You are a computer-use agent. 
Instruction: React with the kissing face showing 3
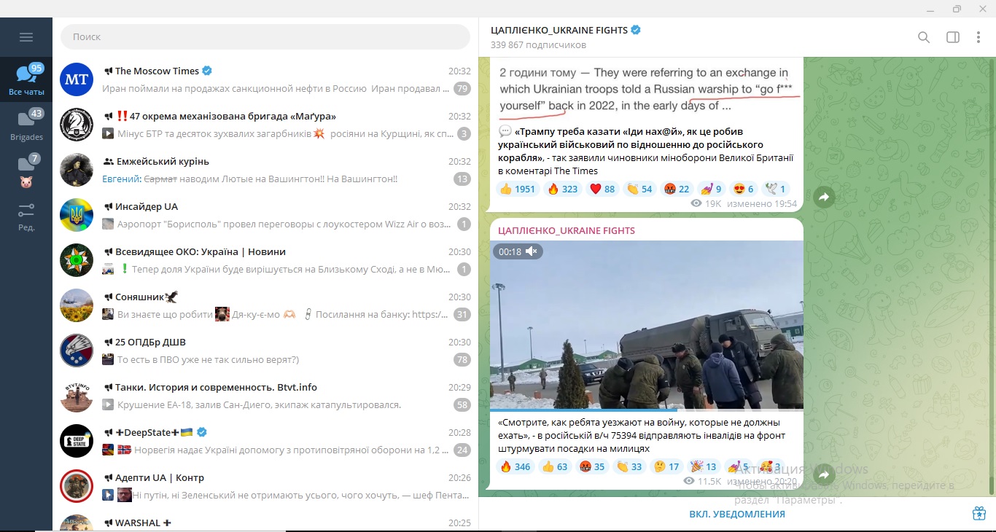coord(771,466)
